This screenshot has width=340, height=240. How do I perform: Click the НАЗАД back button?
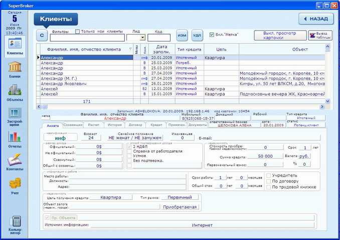pyautogui.click(x=316, y=19)
